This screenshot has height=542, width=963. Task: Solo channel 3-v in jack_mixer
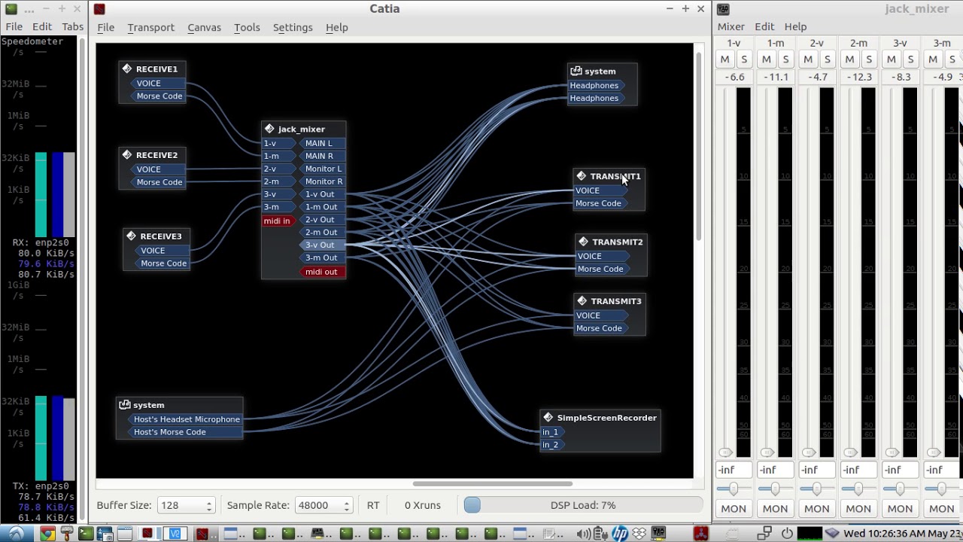tap(910, 59)
